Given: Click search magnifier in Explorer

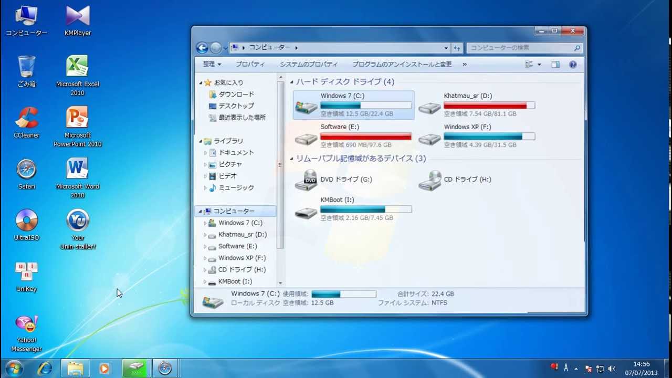Looking at the screenshot, I should (577, 48).
